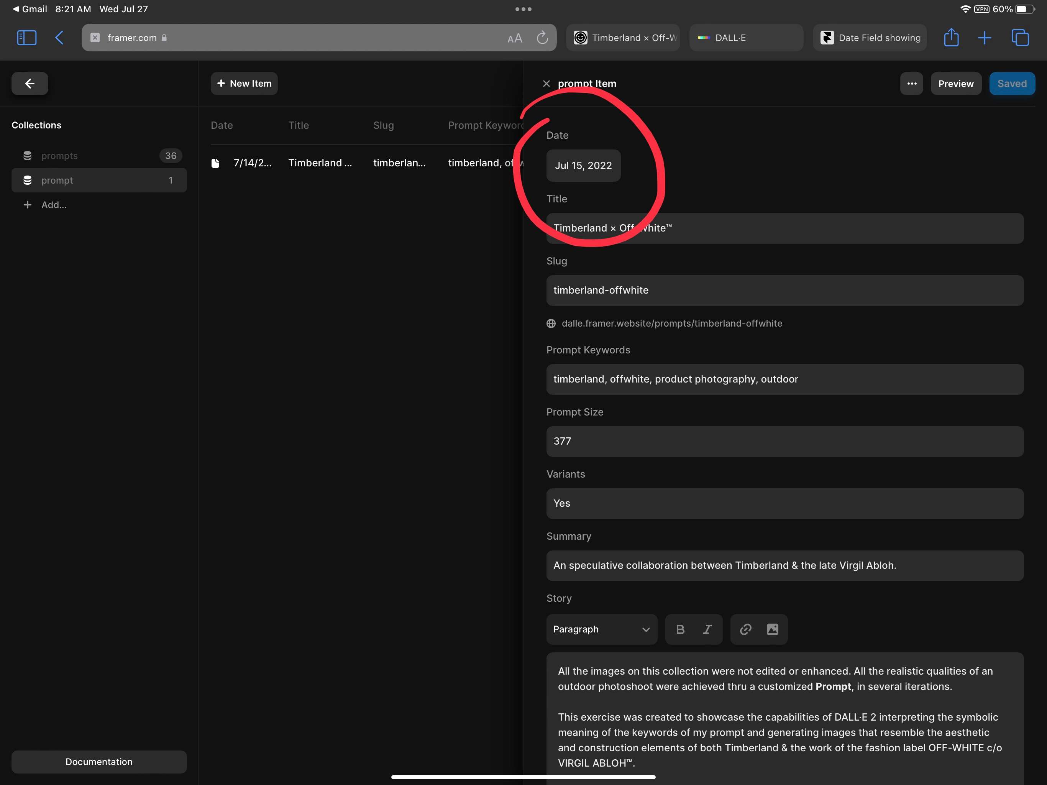The height and width of the screenshot is (785, 1047).
Task: Click the 7/14/2... date cell
Action: point(252,163)
